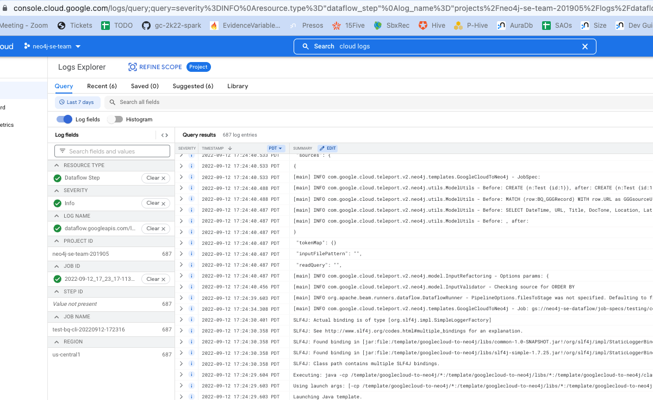Screen dimensions: 653x400
Task: Click the info icon on InputRefactoring Options params entry
Action: coord(191,276)
